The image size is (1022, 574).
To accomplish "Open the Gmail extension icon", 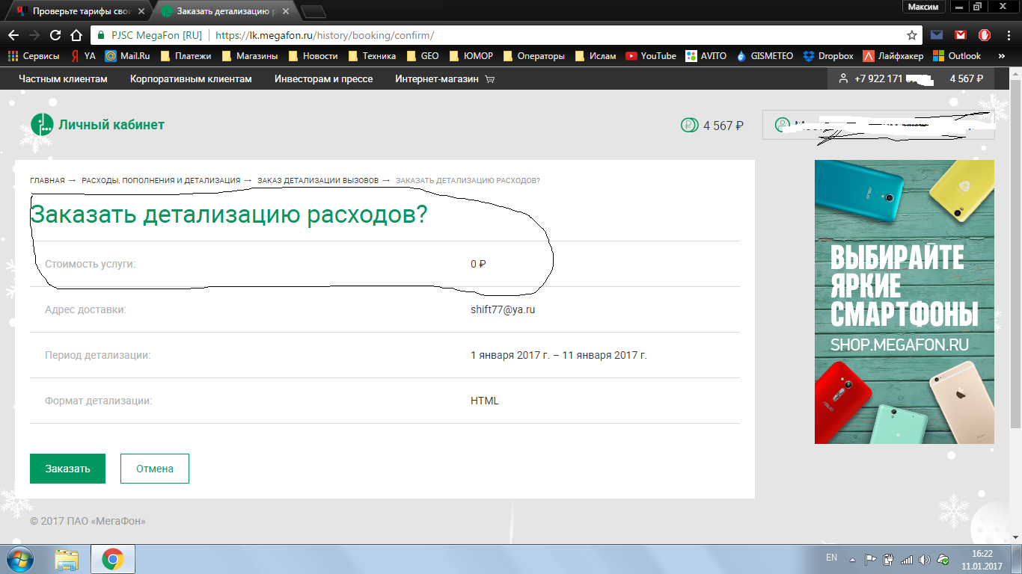I will click(961, 35).
